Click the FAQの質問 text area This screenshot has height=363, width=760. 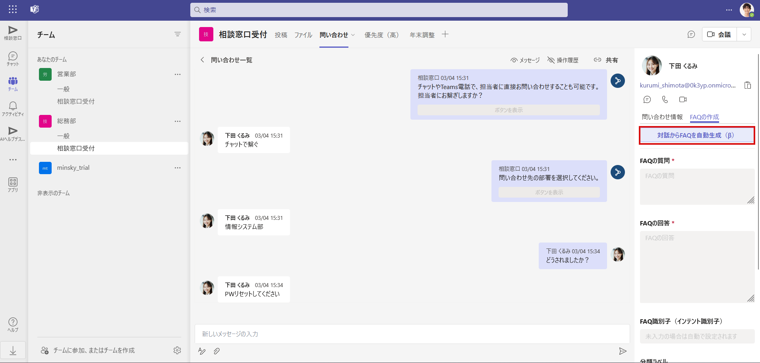pos(697,186)
